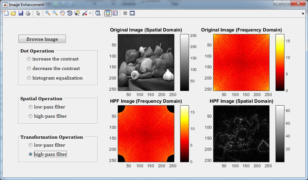
Task: Activate the Pan hand tool
Action: pyautogui.click(x=62, y=13)
